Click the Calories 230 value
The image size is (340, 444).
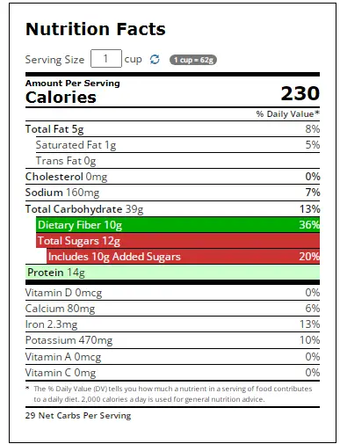tap(300, 93)
